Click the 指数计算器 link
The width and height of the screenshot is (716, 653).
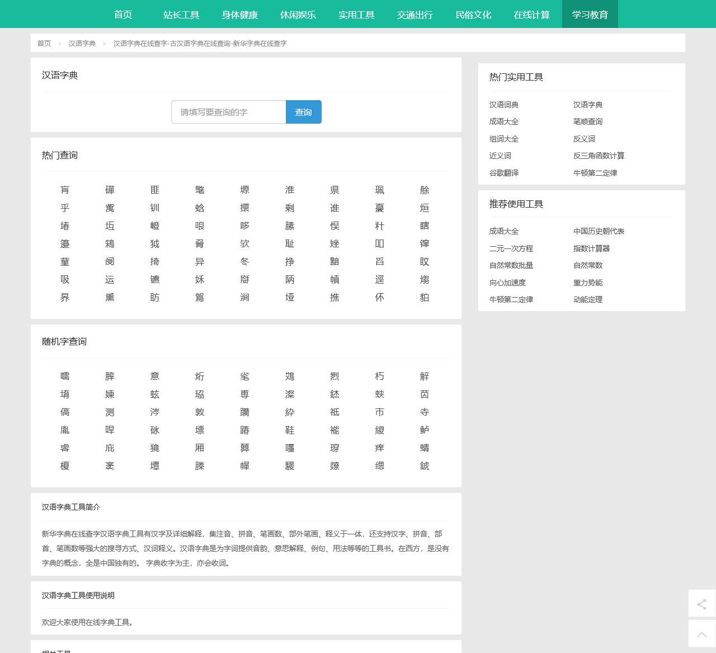coord(591,248)
